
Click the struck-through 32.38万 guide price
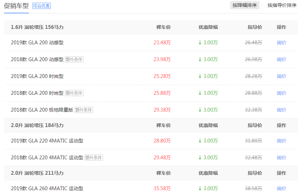(x=253, y=110)
